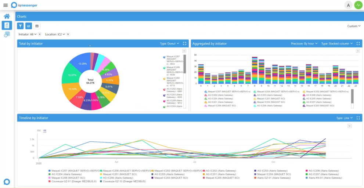Open the calendar schedule sidebar icon
The width and height of the screenshot is (364, 188).
(7, 34)
